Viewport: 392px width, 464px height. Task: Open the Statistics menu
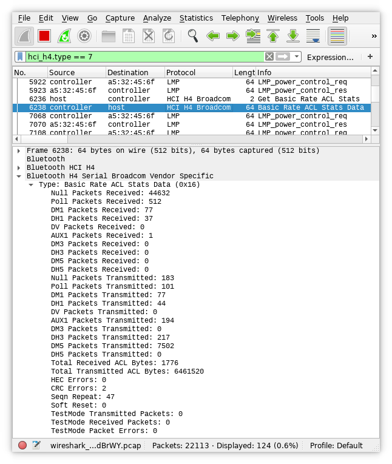point(196,18)
